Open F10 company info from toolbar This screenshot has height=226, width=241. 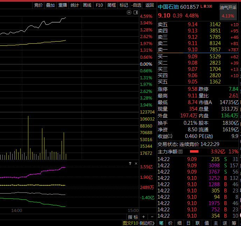99,5
